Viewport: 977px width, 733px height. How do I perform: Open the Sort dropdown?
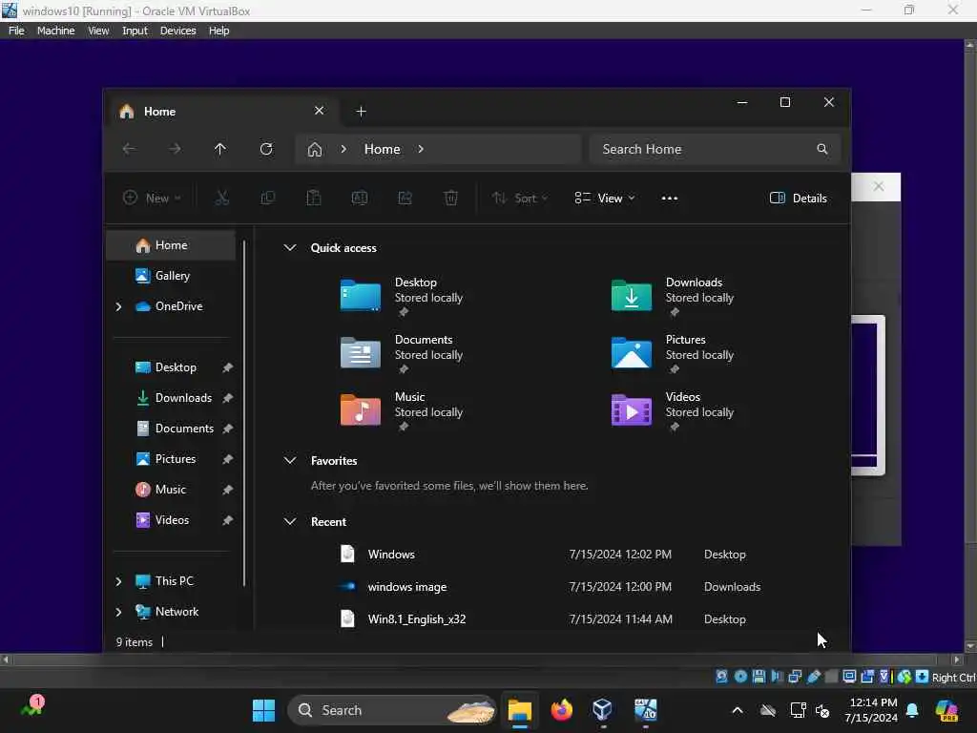[520, 199]
